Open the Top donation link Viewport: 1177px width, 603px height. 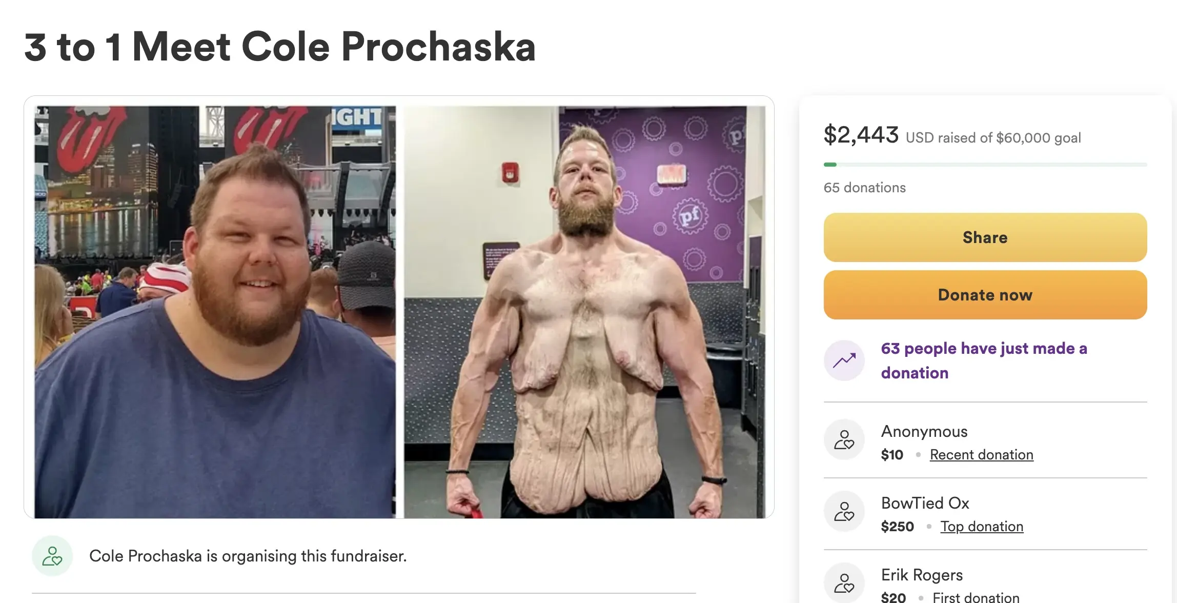click(x=982, y=527)
